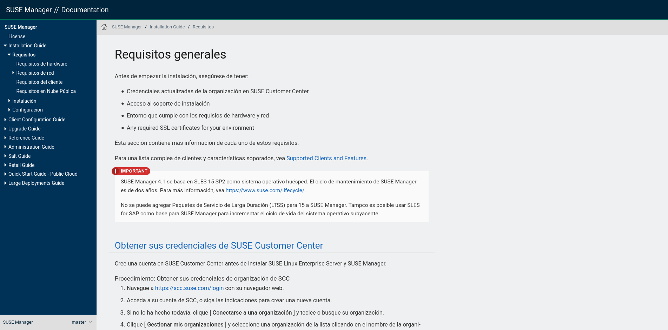Open Requisitos en Nube Pública in sidebar
The image size is (668, 330).
[46, 91]
